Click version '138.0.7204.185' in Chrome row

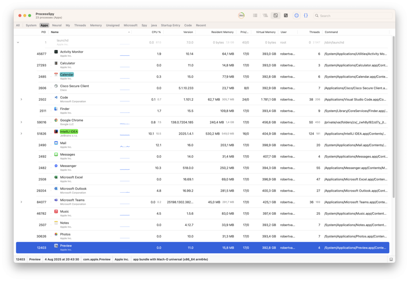pyautogui.click(x=182, y=122)
